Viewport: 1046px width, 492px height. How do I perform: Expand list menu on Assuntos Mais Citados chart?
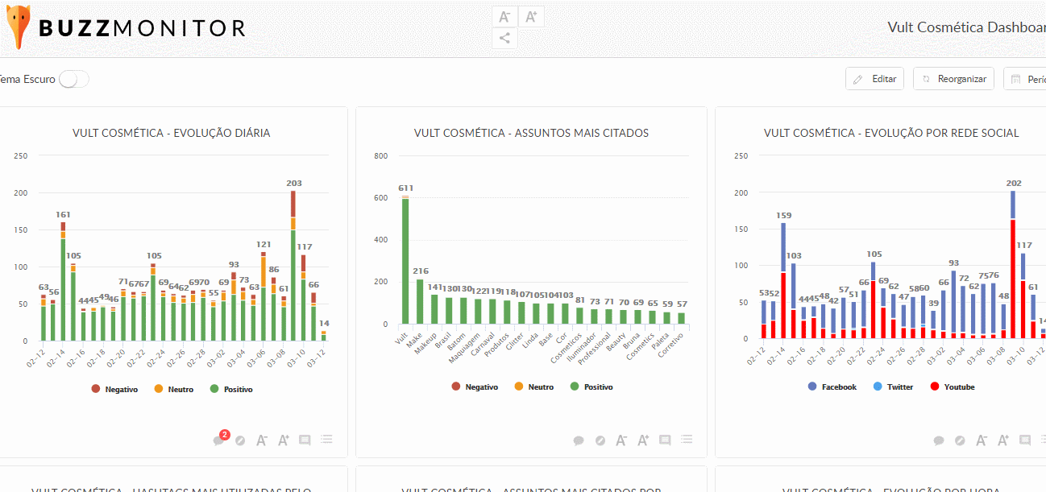686,440
